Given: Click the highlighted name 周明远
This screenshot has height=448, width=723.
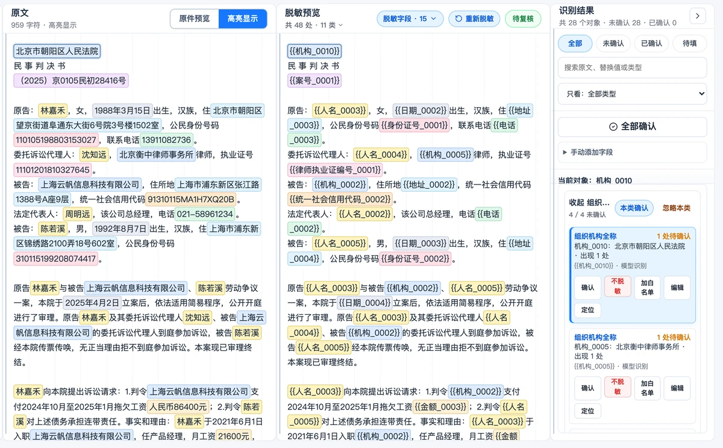Looking at the screenshot, I should 77,214.
